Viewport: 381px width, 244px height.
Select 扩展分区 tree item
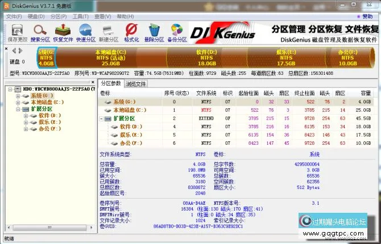42,109
